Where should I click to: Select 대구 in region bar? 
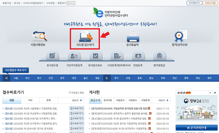(39, 78)
